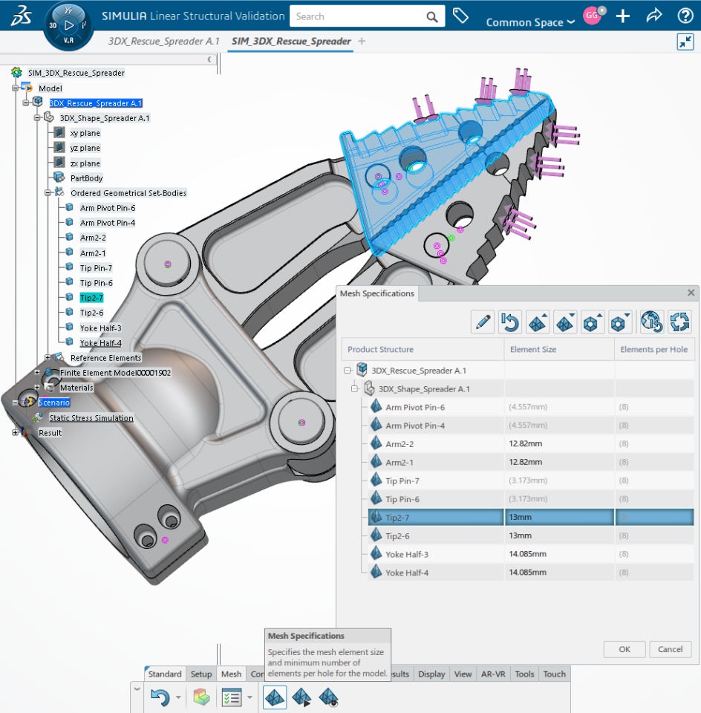The image size is (701, 713).
Task: Collapse the action bar with chevron
Action: pos(137,689)
